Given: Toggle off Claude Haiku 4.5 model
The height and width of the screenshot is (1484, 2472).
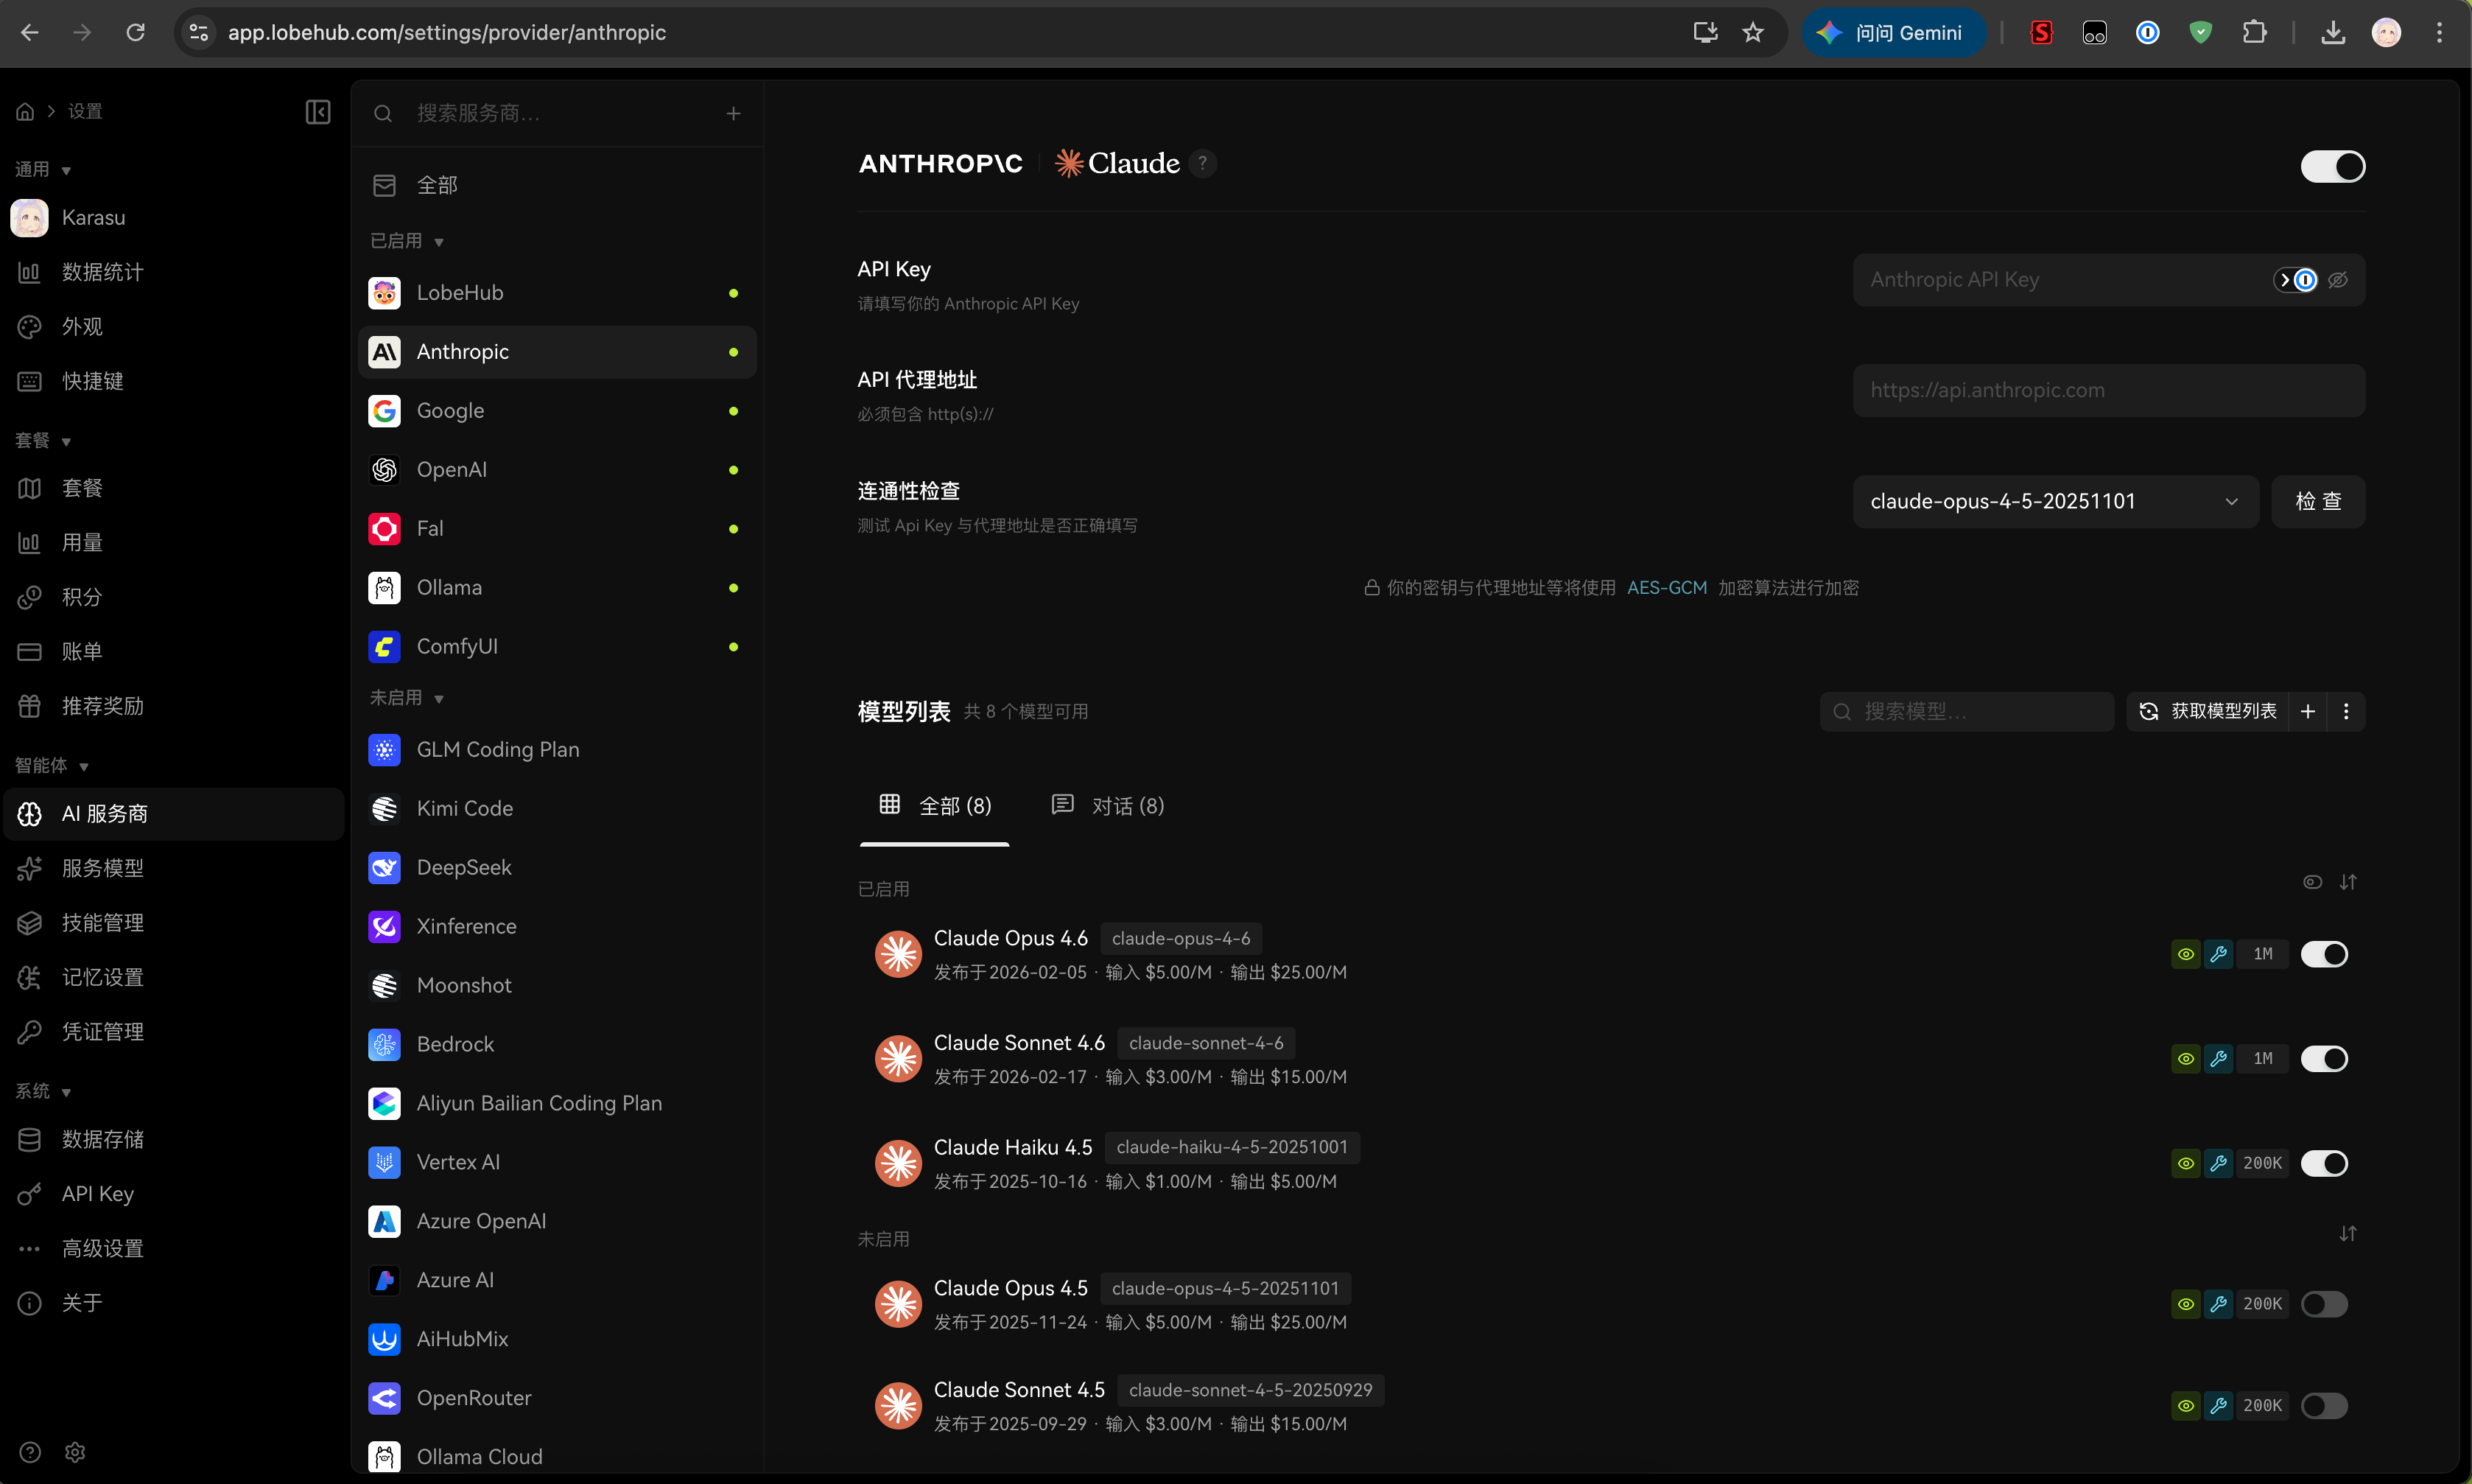Looking at the screenshot, I should coord(2324,1163).
